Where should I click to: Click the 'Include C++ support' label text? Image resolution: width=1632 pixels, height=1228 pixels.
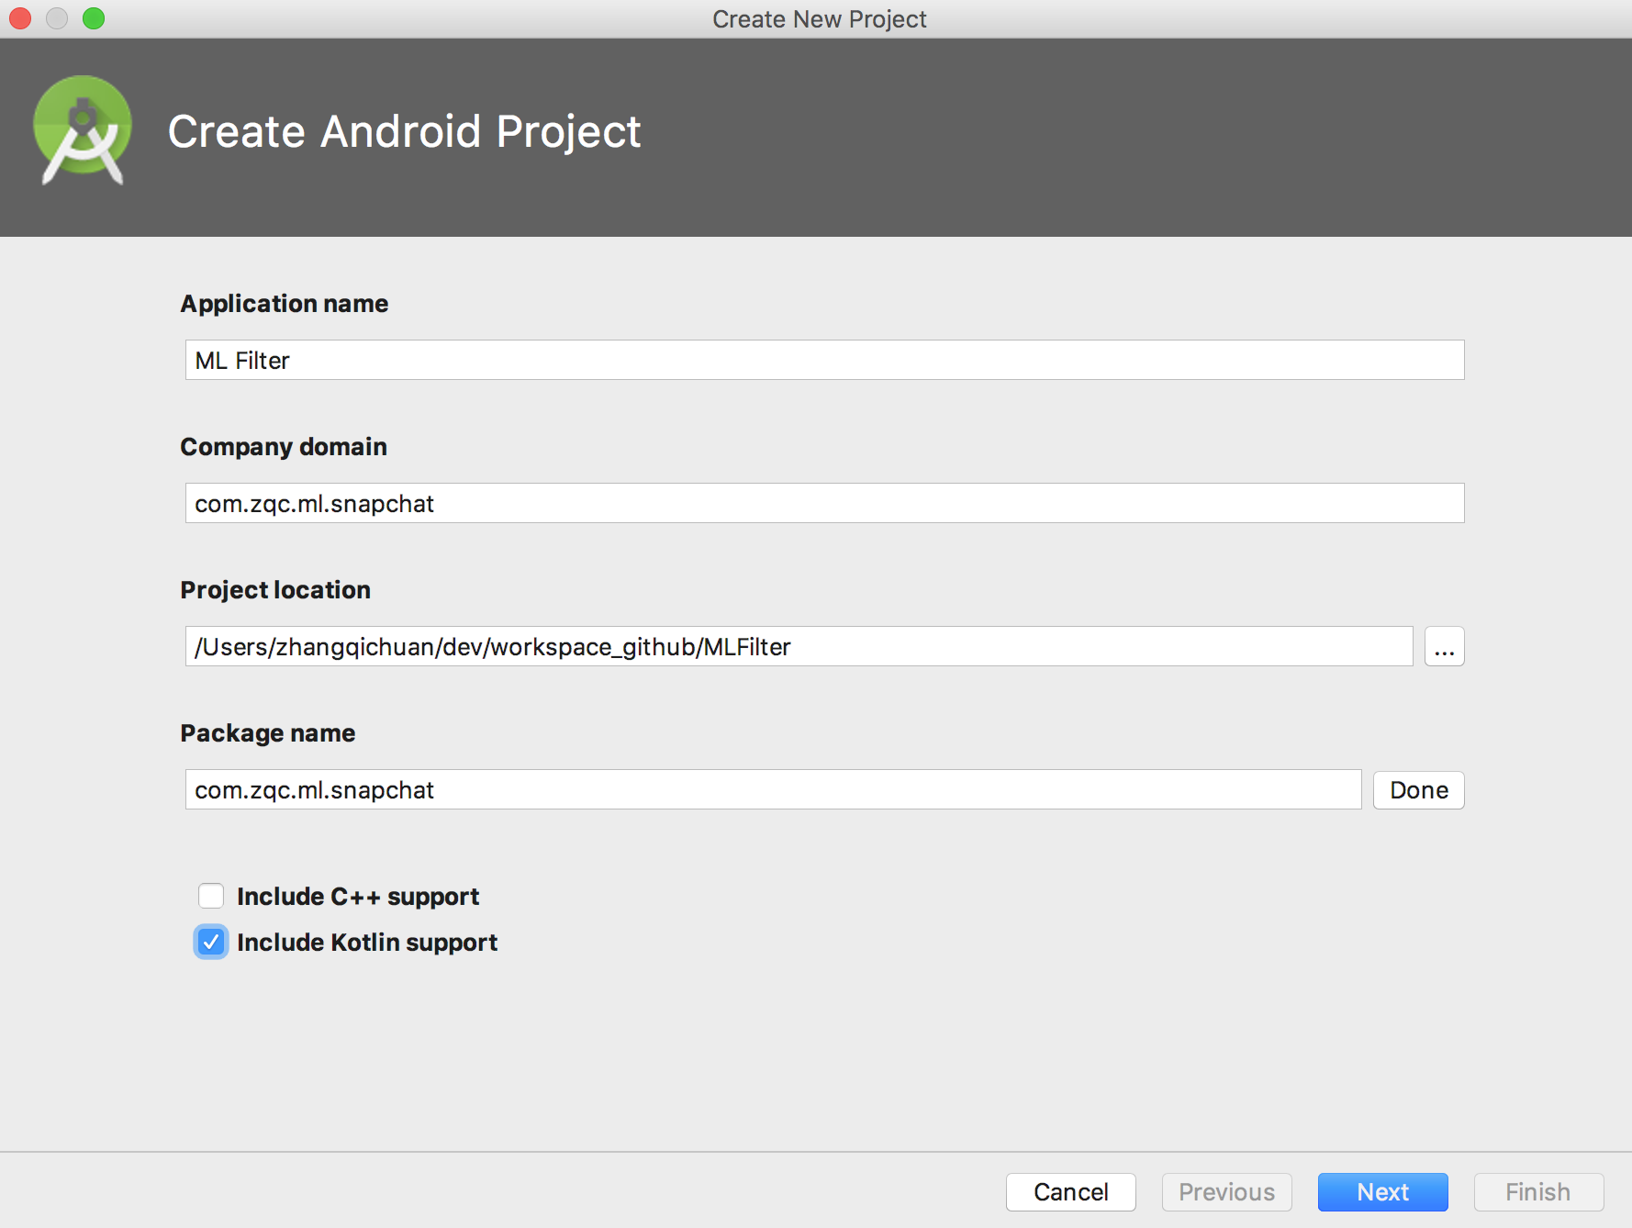point(358,896)
